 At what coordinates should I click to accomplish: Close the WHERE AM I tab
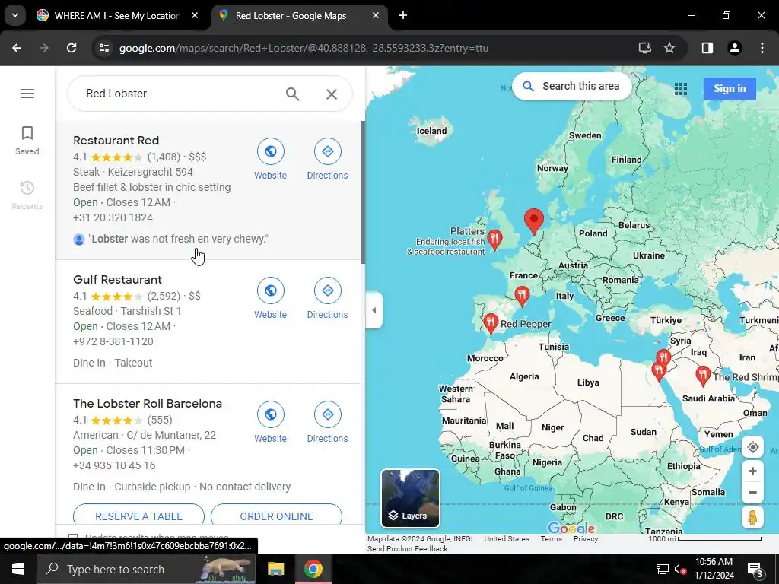click(195, 16)
